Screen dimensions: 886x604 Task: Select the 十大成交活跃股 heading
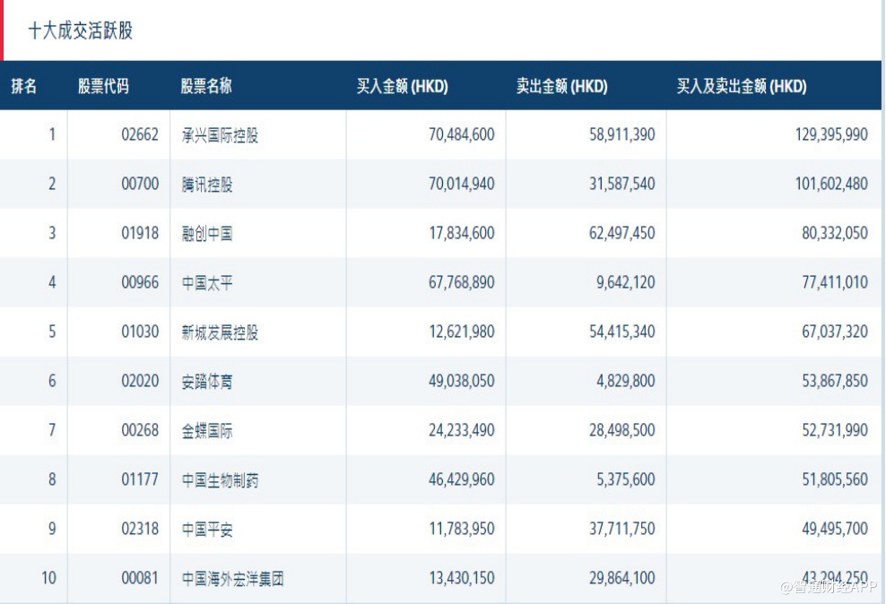tap(80, 31)
